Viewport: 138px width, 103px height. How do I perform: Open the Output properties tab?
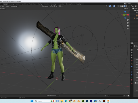(x=132, y=53)
